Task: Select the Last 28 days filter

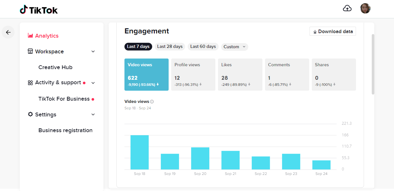Action: (x=170, y=47)
